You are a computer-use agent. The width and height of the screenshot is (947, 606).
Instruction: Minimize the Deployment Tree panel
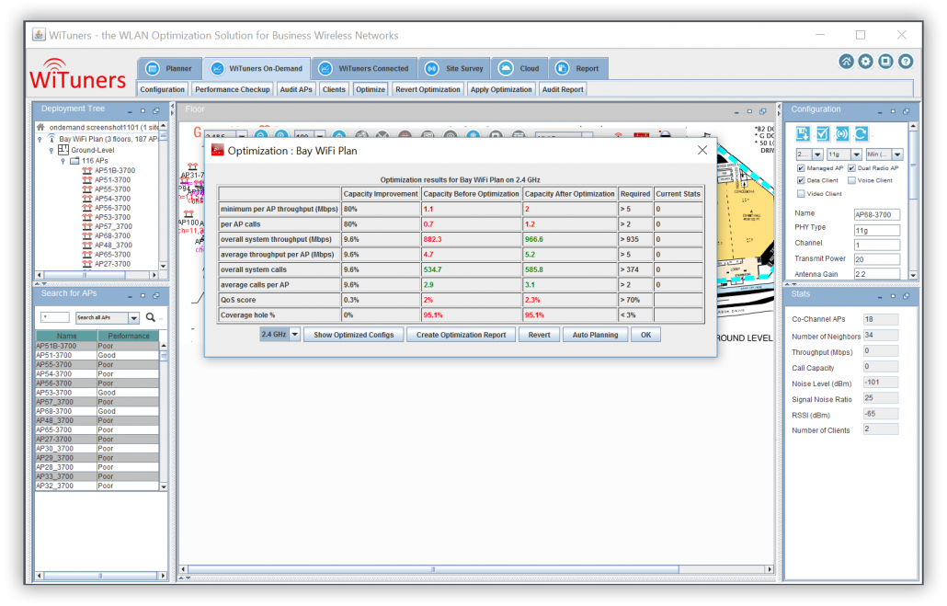pos(130,111)
